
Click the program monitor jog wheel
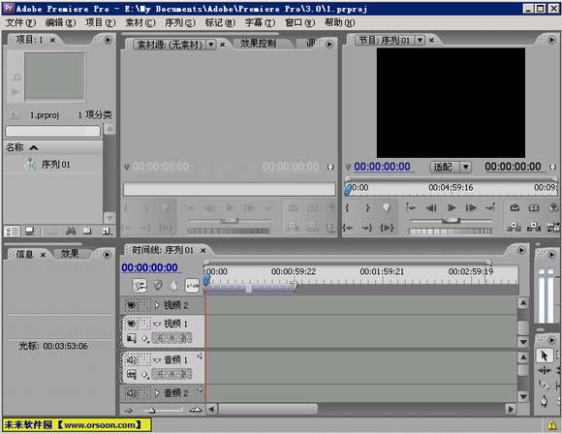451,232
